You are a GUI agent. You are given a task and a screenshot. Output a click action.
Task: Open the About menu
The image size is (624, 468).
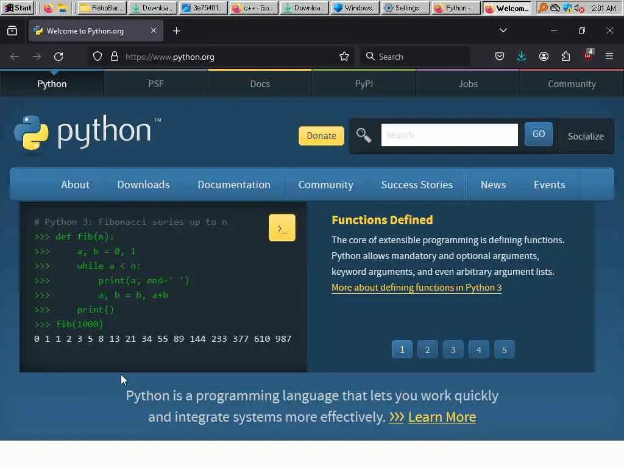(75, 185)
